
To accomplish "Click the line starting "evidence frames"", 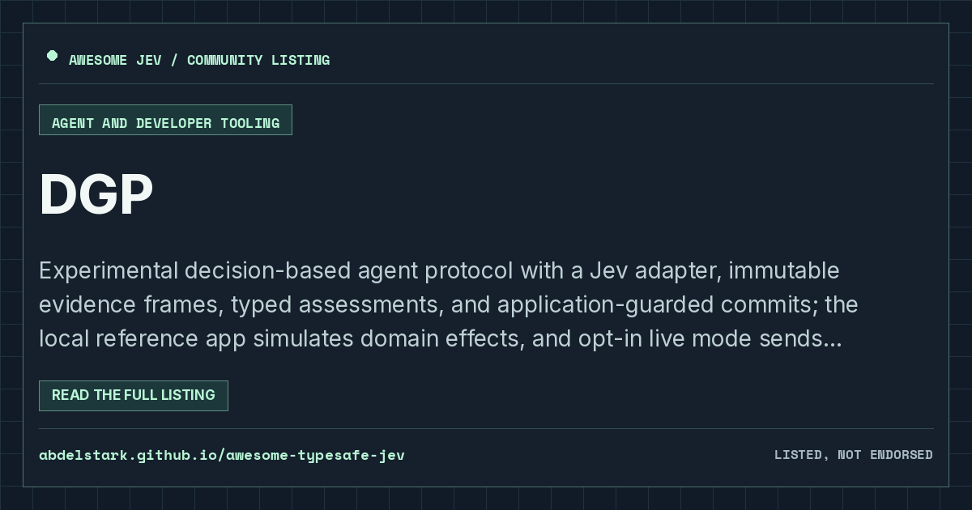I will pos(449,305).
